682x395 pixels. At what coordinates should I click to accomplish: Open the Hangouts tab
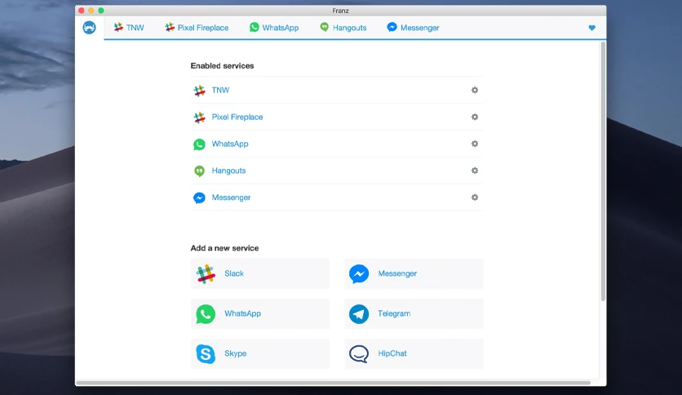(343, 28)
